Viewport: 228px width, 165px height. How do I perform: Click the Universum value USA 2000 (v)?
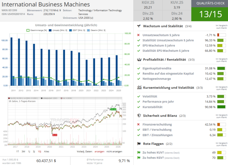click(86, 18)
